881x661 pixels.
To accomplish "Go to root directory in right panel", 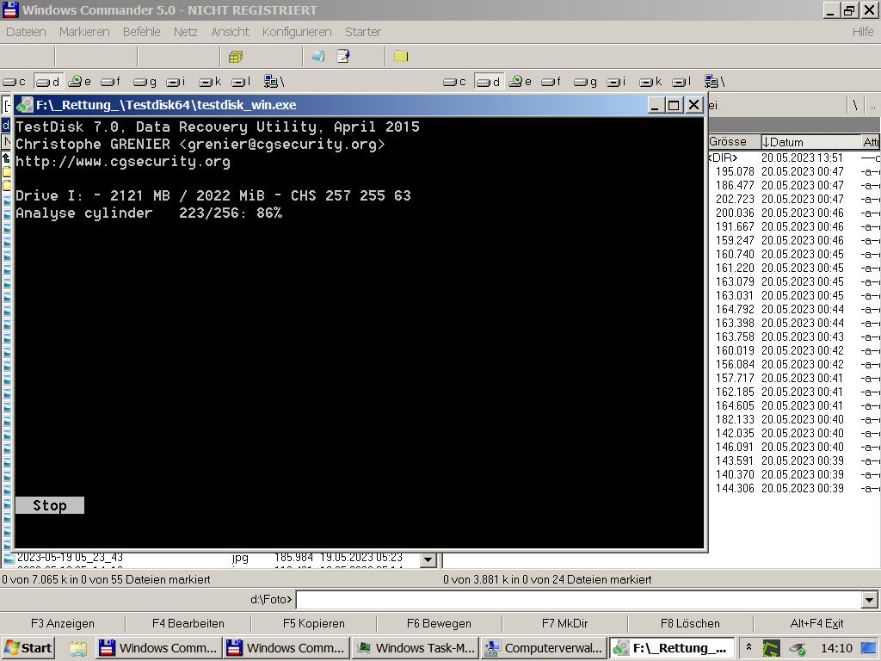I will [x=855, y=105].
